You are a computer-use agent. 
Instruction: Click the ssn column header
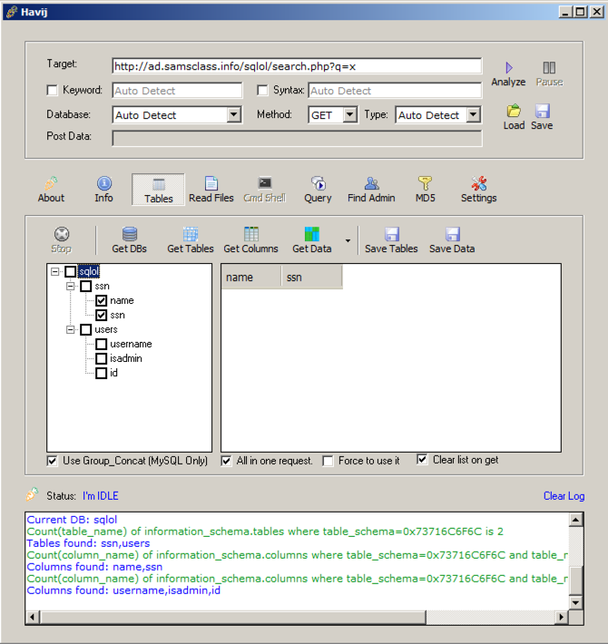coord(312,278)
